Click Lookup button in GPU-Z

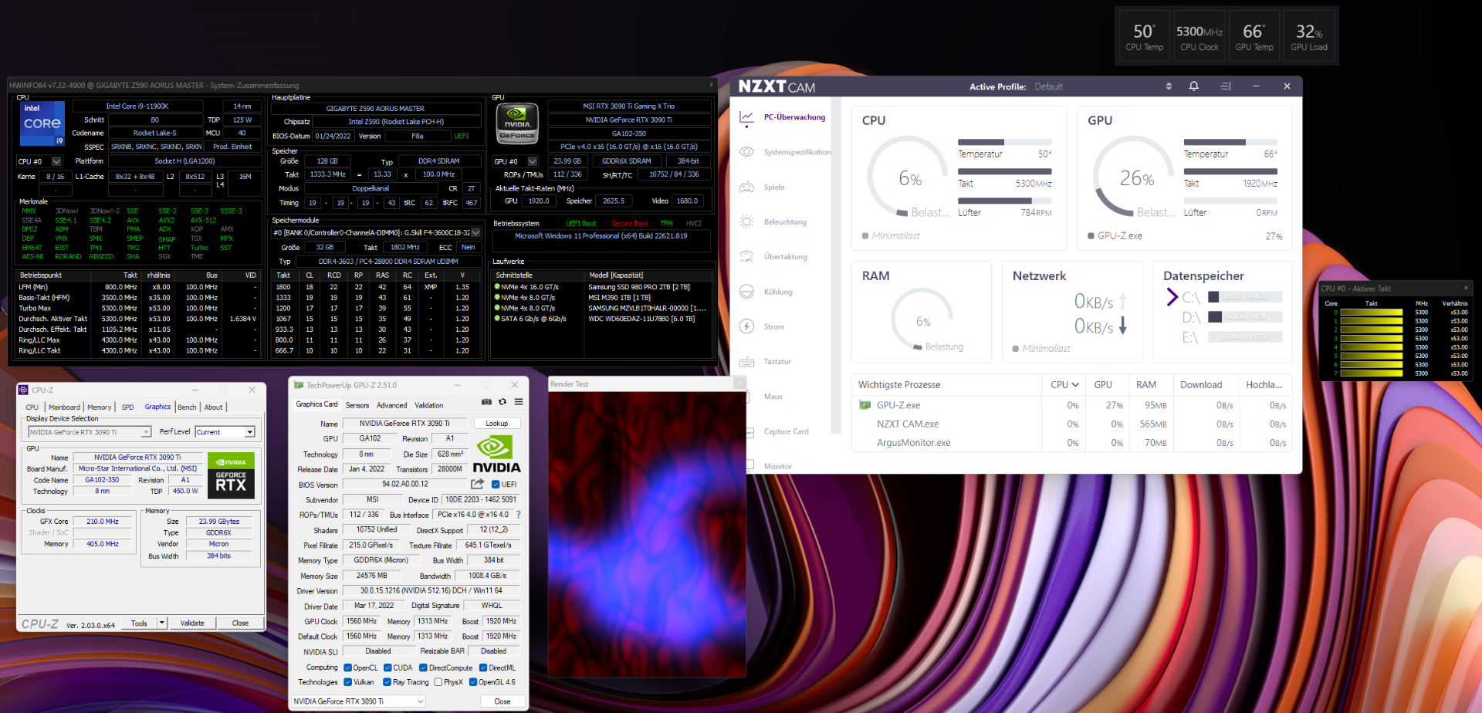[x=496, y=424]
